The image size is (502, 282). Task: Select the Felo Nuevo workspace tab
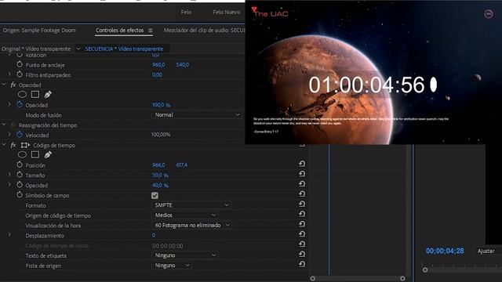[x=227, y=13]
